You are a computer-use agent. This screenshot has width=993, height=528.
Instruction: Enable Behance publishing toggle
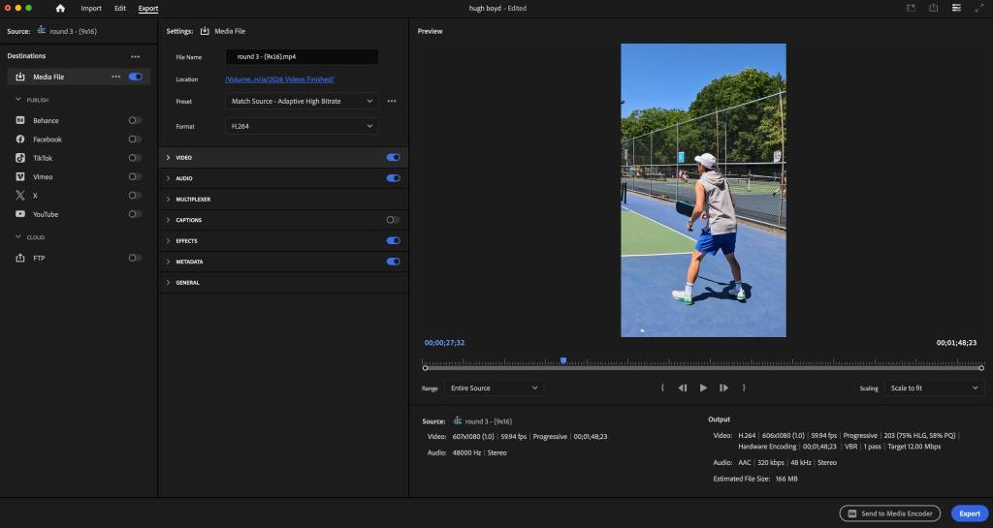tap(135, 120)
